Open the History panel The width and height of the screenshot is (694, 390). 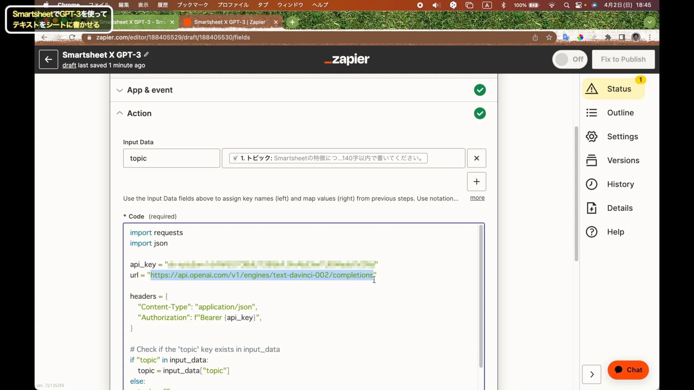click(x=620, y=184)
